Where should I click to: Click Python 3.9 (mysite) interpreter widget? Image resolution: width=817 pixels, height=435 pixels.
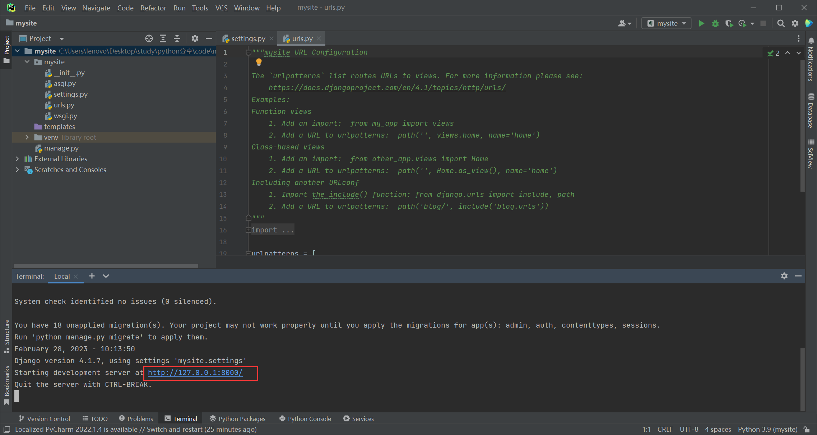pyautogui.click(x=767, y=429)
